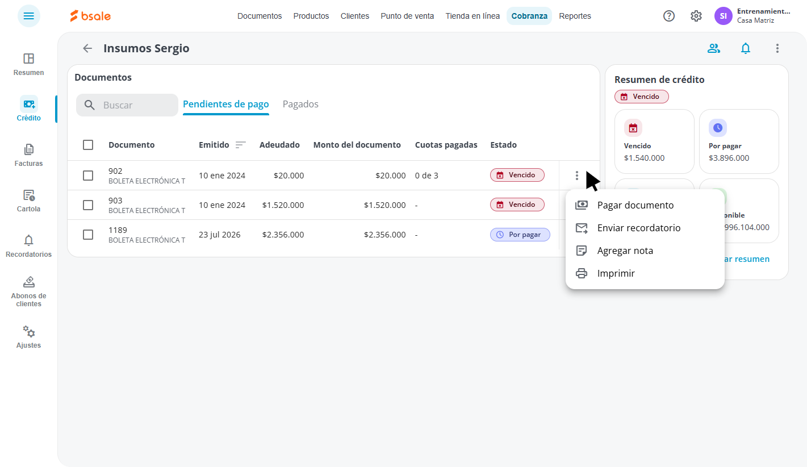Open the Cobranza top menu

point(529,16)
